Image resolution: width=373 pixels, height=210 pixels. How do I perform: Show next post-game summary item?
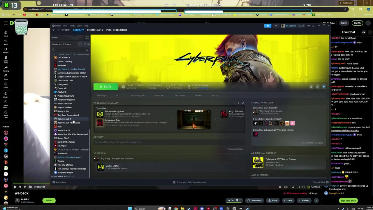tap(238, 103)
